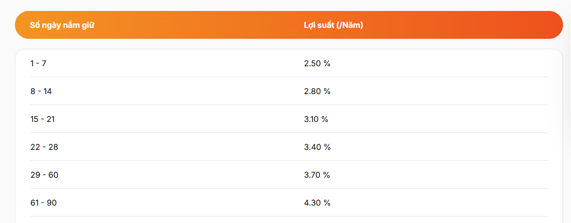
Task: Click the number 90 in the 61 - 90 range
Action: 52,203
